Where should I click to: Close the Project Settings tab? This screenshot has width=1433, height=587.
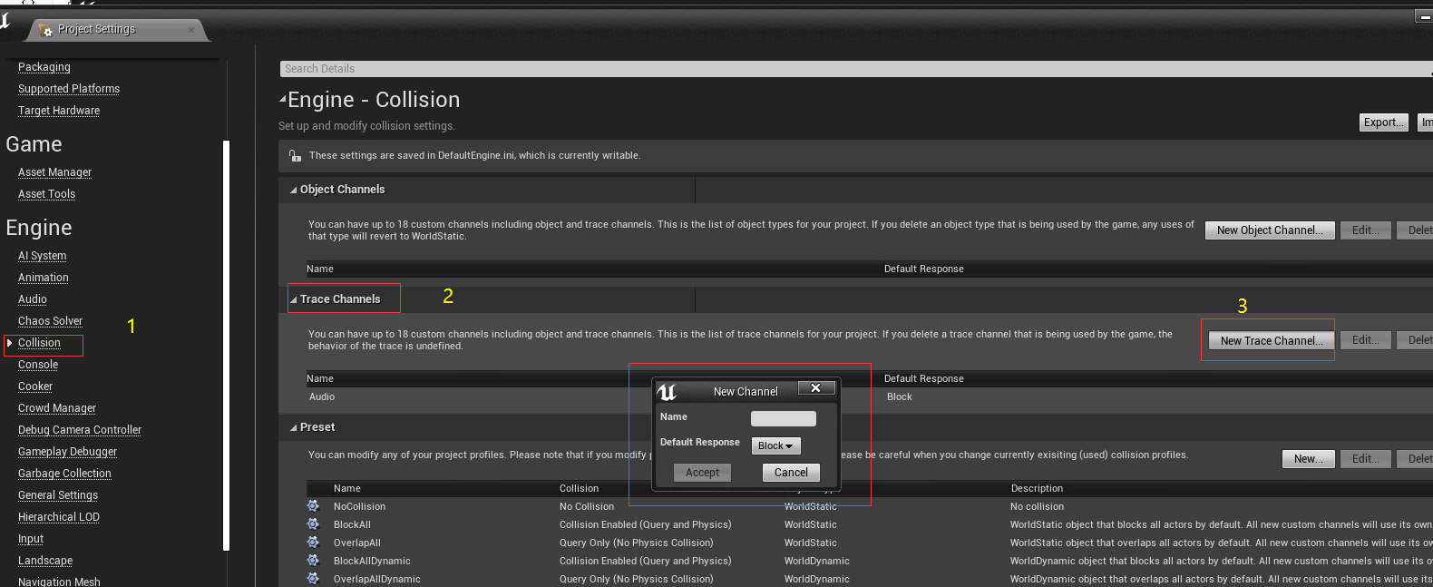click(x=191, y=30)
